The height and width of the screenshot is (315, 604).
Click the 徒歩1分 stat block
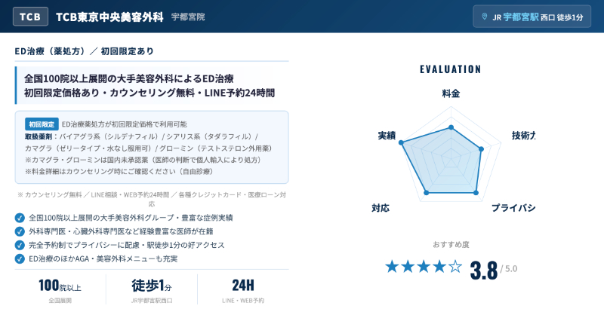(x=152, y=290)
